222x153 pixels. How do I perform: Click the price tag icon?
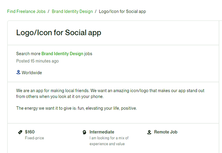[x=20, y=132]
